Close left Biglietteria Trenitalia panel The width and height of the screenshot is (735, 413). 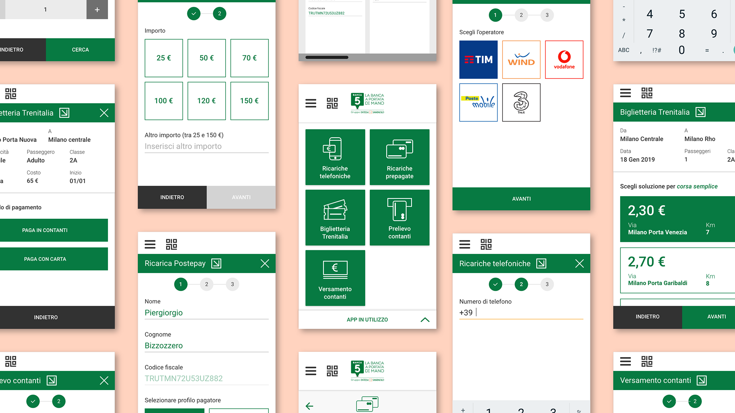(104, 113)
